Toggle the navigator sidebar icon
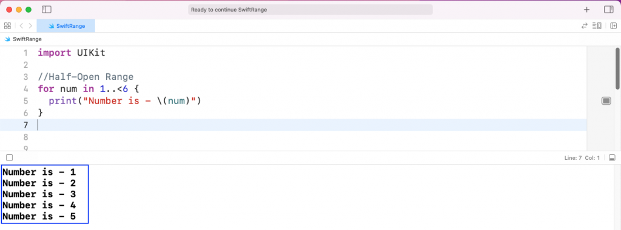 47,10
